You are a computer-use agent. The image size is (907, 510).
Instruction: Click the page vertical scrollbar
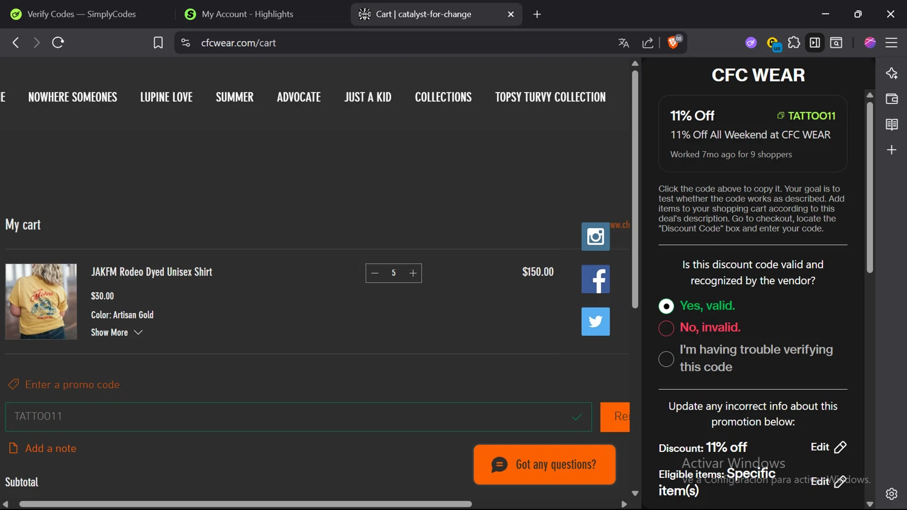tap(635, 190)
